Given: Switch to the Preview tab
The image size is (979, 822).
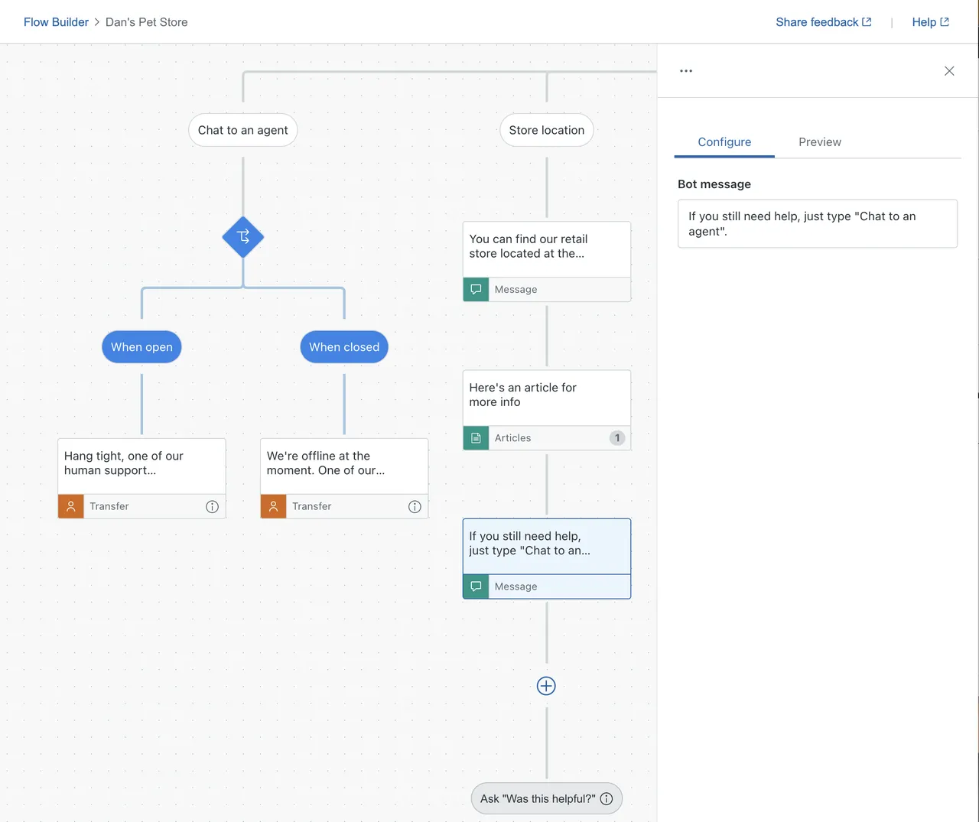Looking at the screenshot, I should click(819, 142).
